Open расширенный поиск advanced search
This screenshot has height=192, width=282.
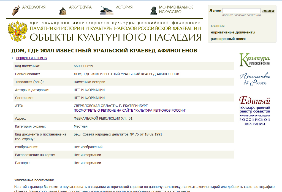228,39
